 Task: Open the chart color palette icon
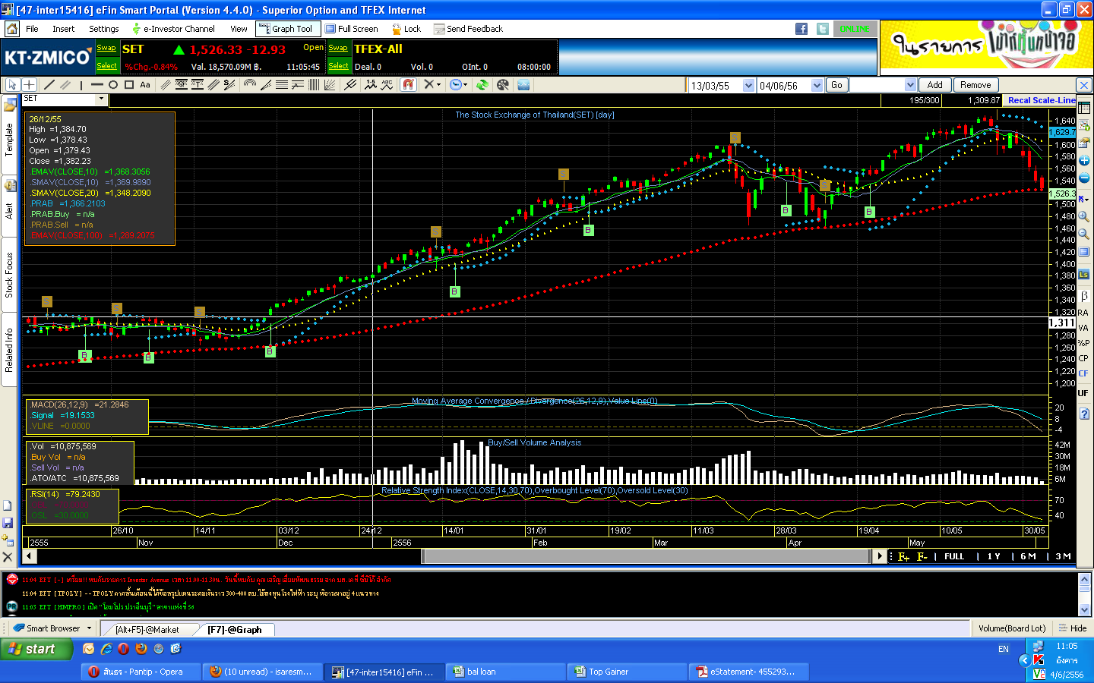[x=503, y=85]
